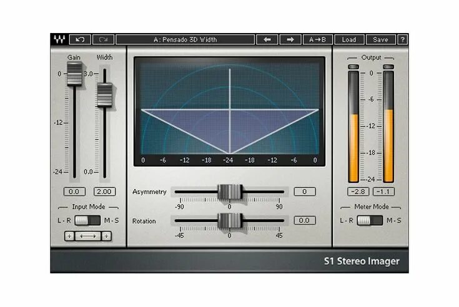Select the Asymmetry value field 0
Viewport: 459px width, 307px height.
pyautogui.click(x=305, y=192)
